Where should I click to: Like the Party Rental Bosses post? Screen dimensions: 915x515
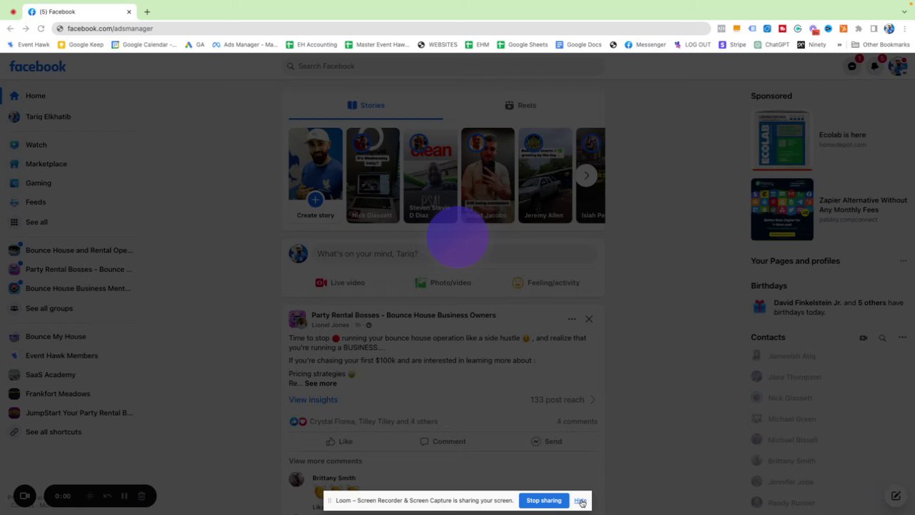(339, 441)
